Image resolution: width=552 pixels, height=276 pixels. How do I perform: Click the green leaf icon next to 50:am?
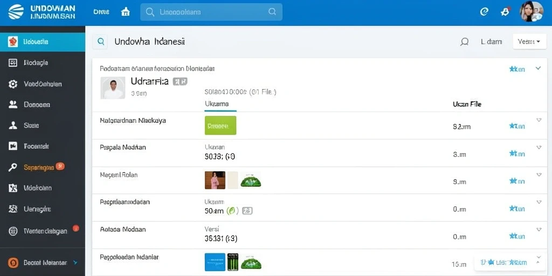pyautogui.click(x=232, y=211)
